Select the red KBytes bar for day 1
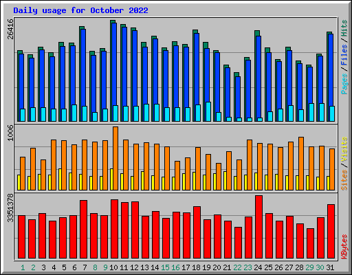The height and width of the screenshot is (275, 352). pyautogui.click(x=21, y=237)
